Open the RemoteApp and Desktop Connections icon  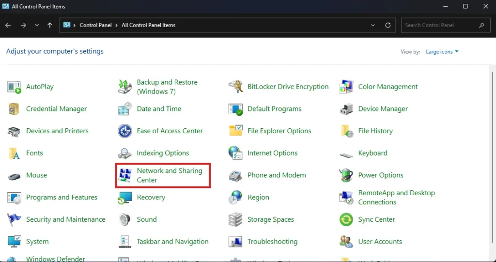[346, 198]
